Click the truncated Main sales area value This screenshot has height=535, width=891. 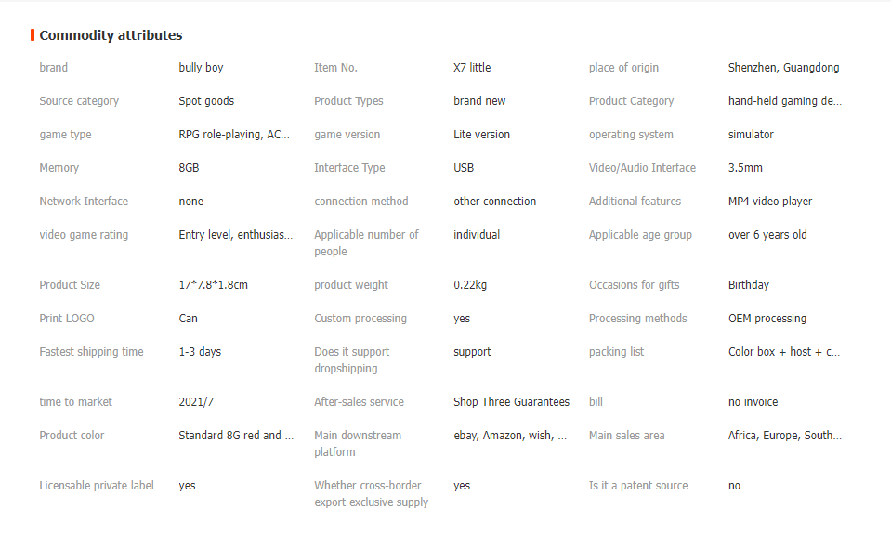[x=785, y=436]
